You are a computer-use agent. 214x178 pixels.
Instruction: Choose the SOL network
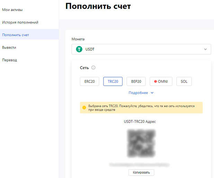(184, 82)
